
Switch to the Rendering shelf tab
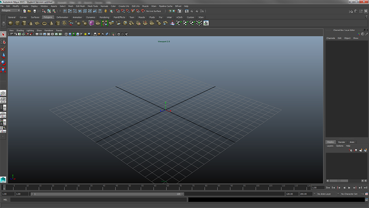coord(104,17)
